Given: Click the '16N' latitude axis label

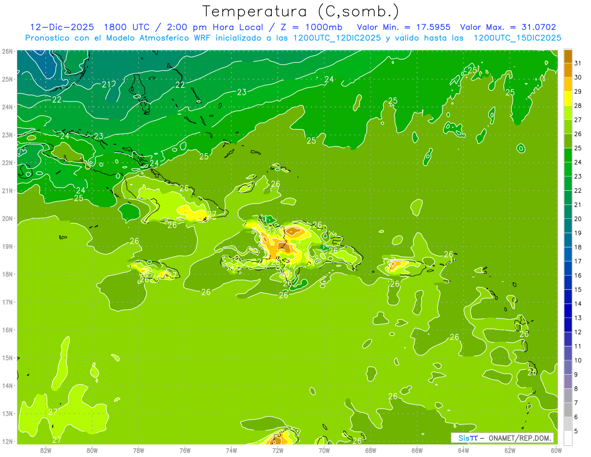Looking at the screenshot, I should click(7, 330).
